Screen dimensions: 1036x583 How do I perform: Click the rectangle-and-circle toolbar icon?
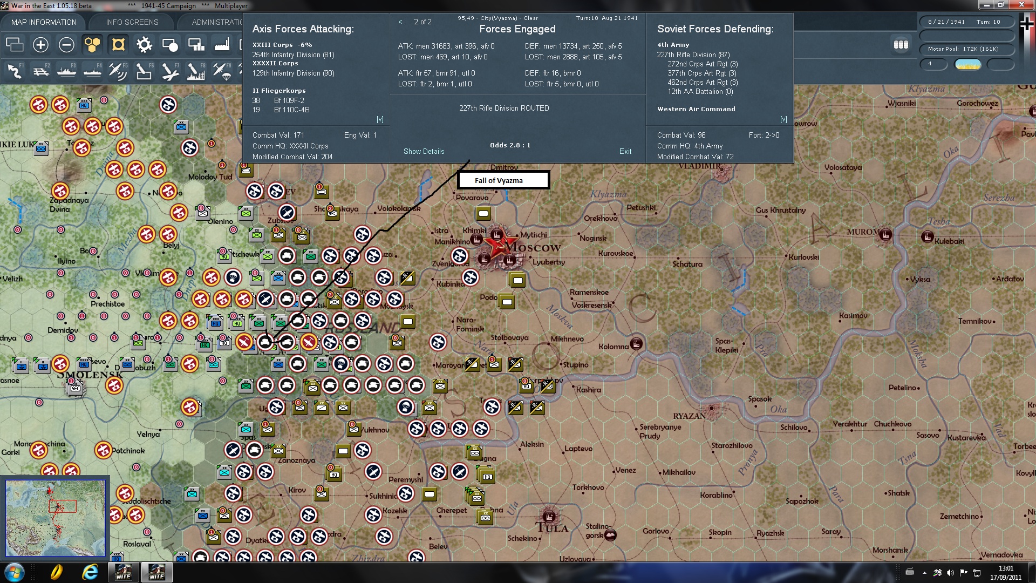click(x=170, y=45)
